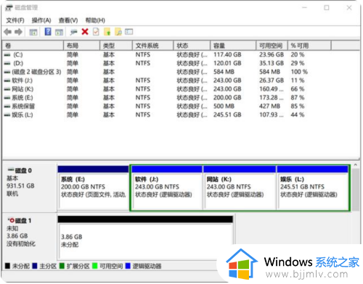Open the 文件(F) menu
Image resolution: width=363 pixels, height=284 pixels.
click(x=15, y=20)
